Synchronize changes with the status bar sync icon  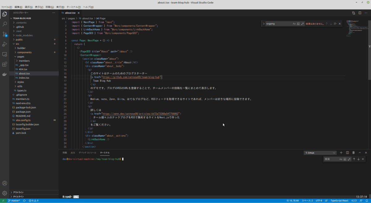click(24, 201)
